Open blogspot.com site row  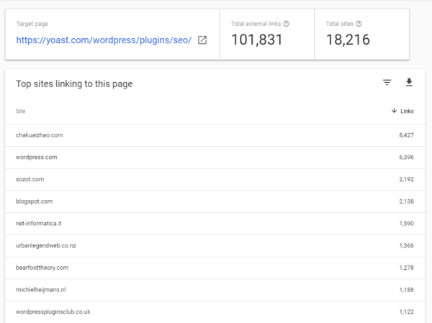coord(215,201)
